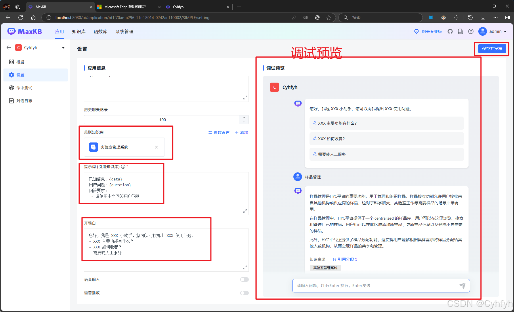514x312 pixels.
Task: Click the Cyhfyh app icon in sidebar
Action: pos(18,47)
